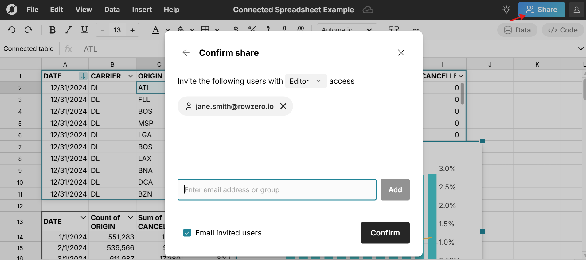Screen dimensions: 586x260
Task: Increase font size with plus button
Action: 132,30
